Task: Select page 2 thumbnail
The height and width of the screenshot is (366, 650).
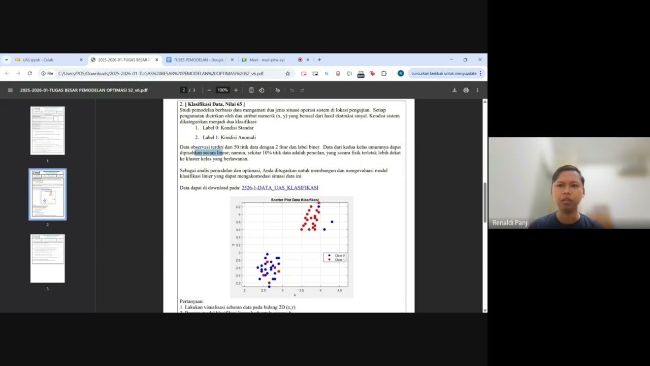Action: (47, 194)
